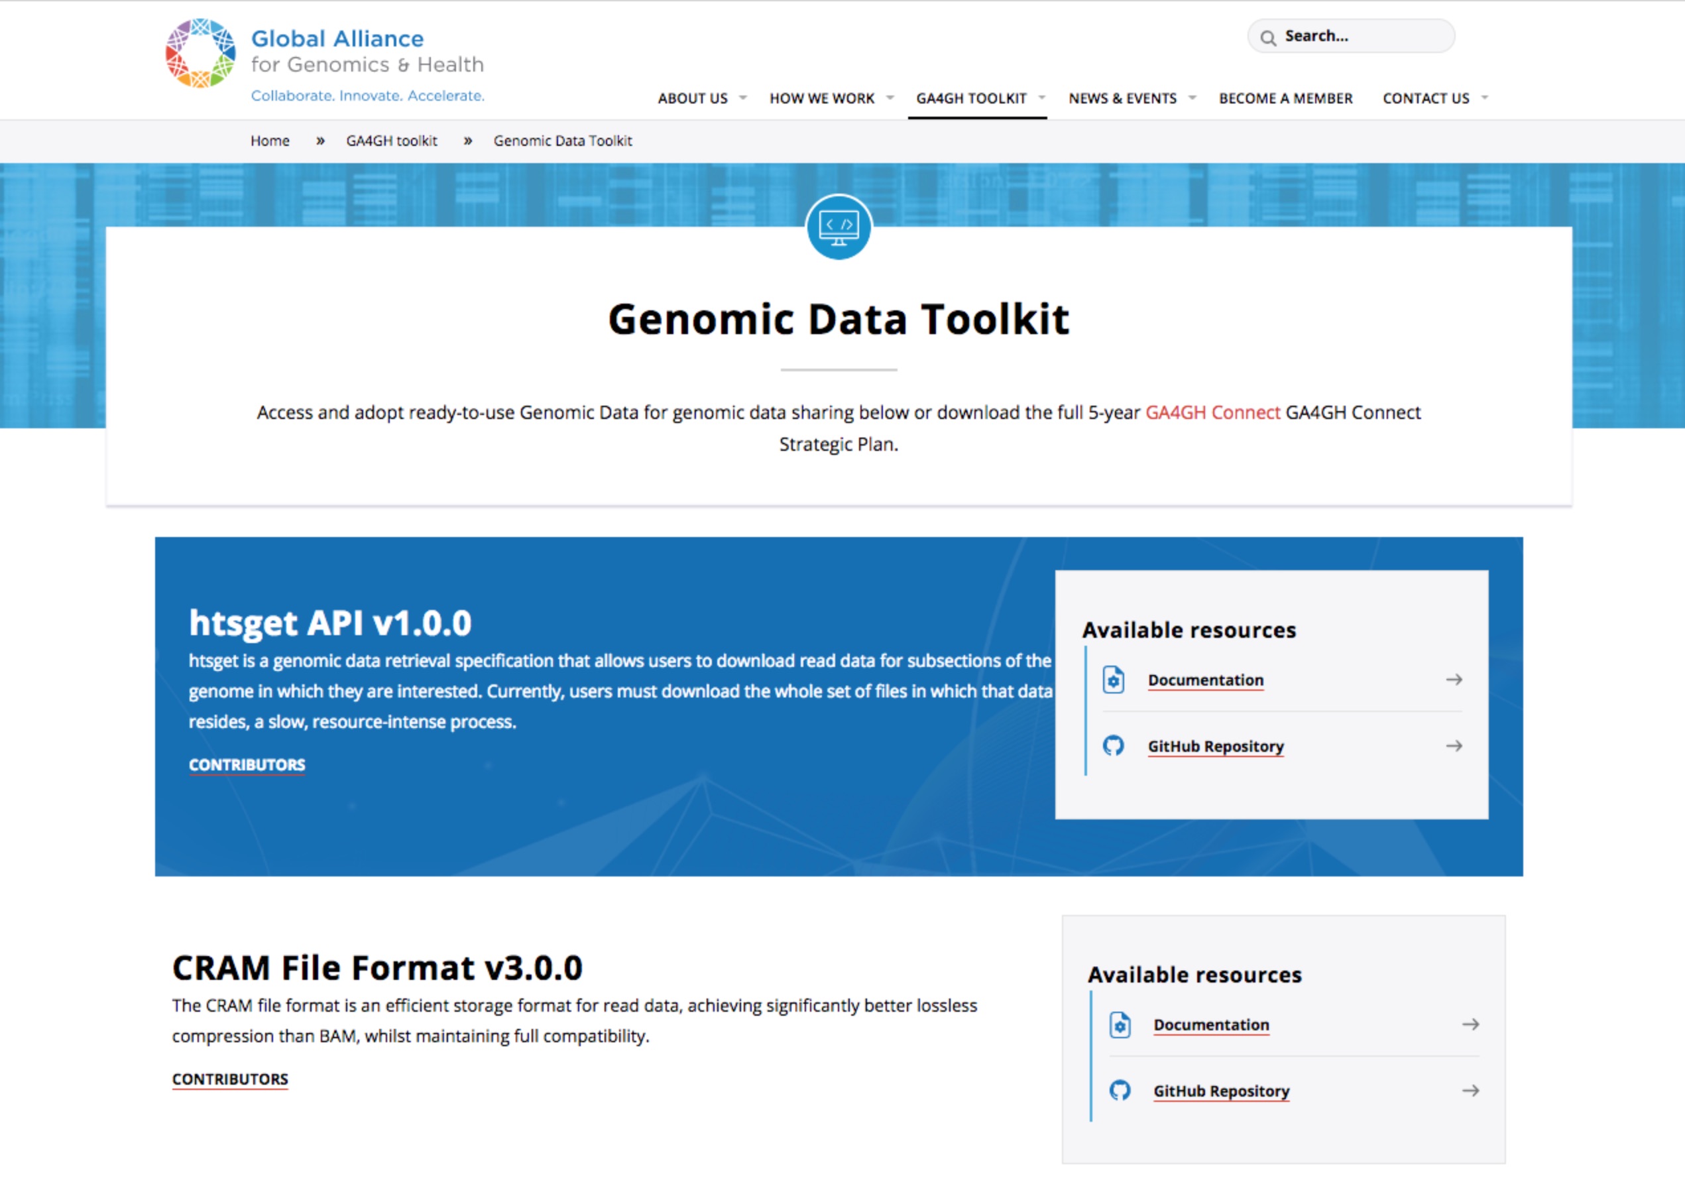Image resolution: width=1685 pixels, height=1200 pixels.
Task: Go to GA4GH toolkit breadcrumb
Action: 392,141
